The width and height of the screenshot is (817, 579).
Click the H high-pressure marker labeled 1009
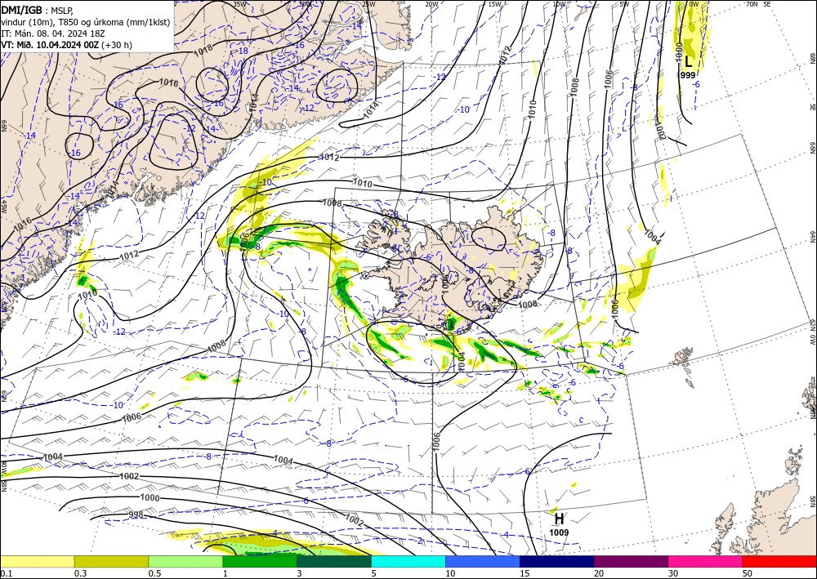click(559, 519)
